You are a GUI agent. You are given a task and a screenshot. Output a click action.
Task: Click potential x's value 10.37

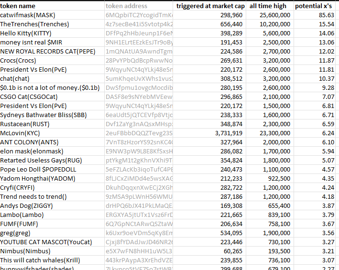pos(315,79)
